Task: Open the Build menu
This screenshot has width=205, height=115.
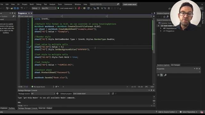Action: point(32,4)
